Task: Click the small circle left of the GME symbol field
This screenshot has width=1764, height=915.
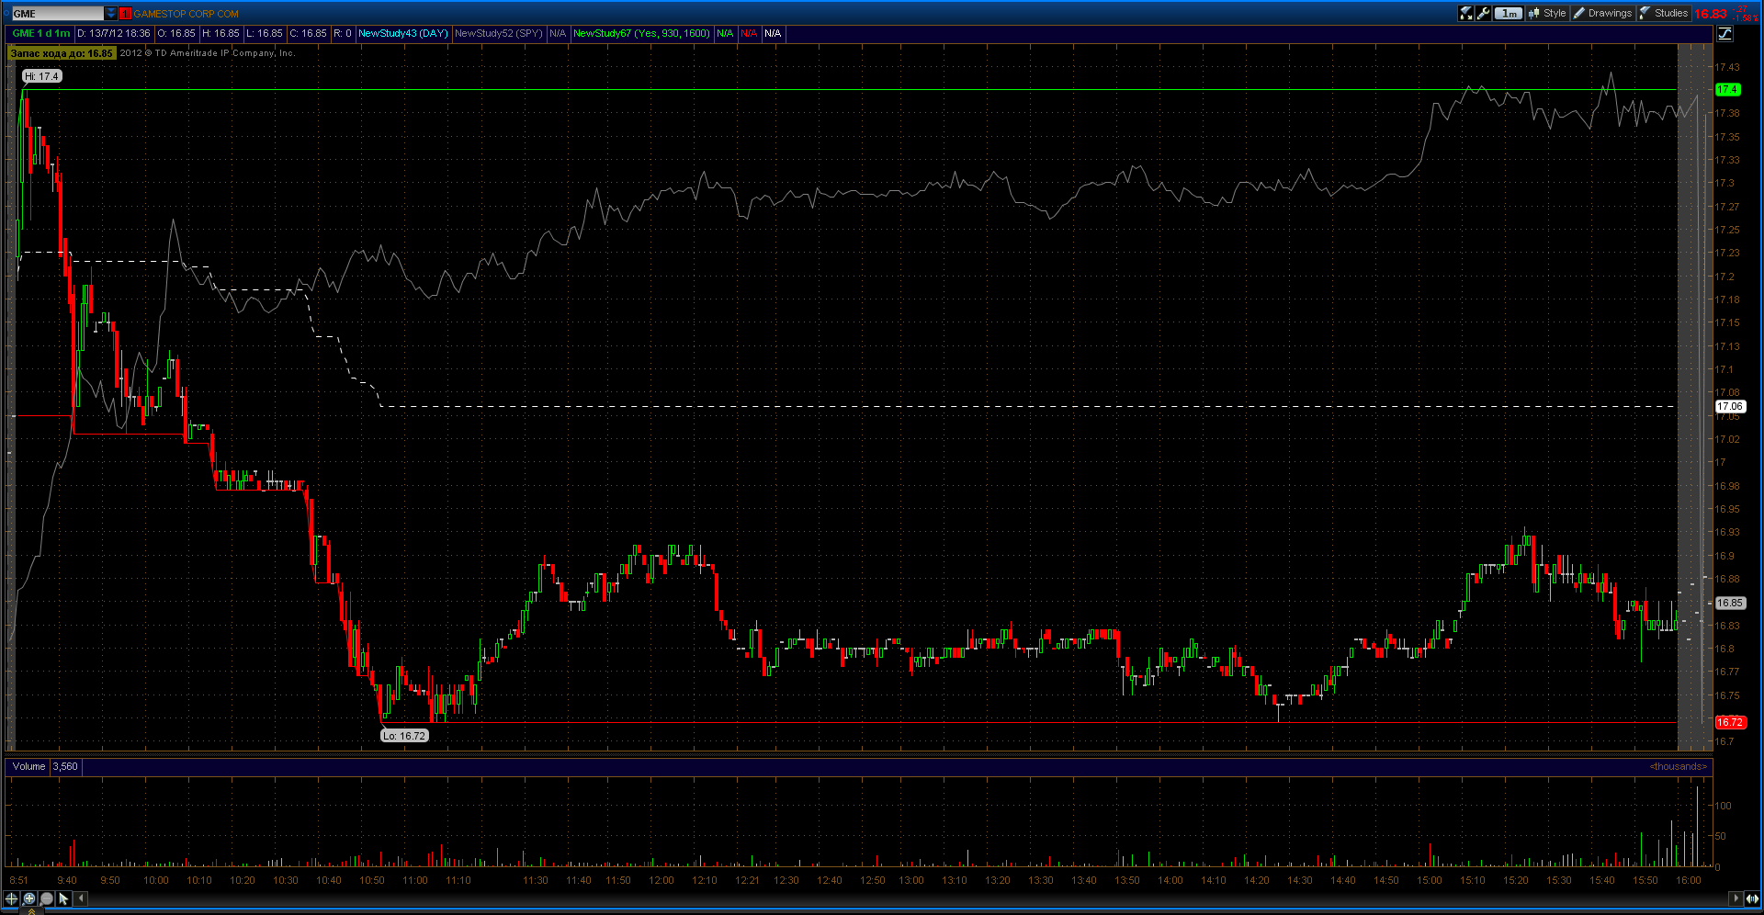Action: click(6, 14)
